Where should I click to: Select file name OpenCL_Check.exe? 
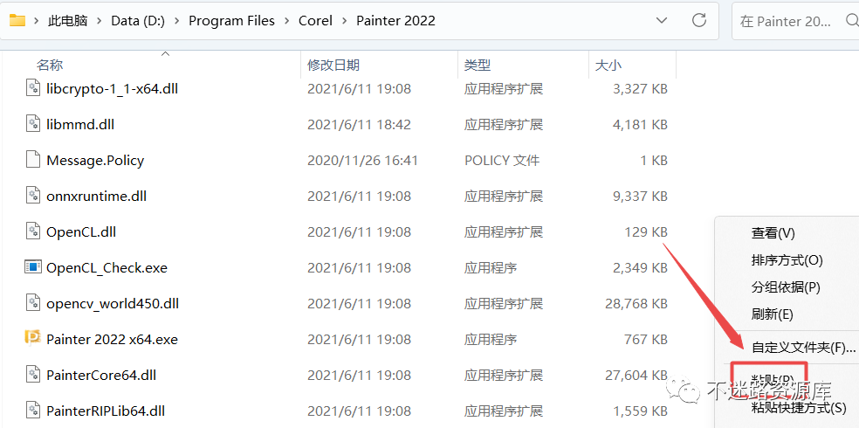pos(107,268)
